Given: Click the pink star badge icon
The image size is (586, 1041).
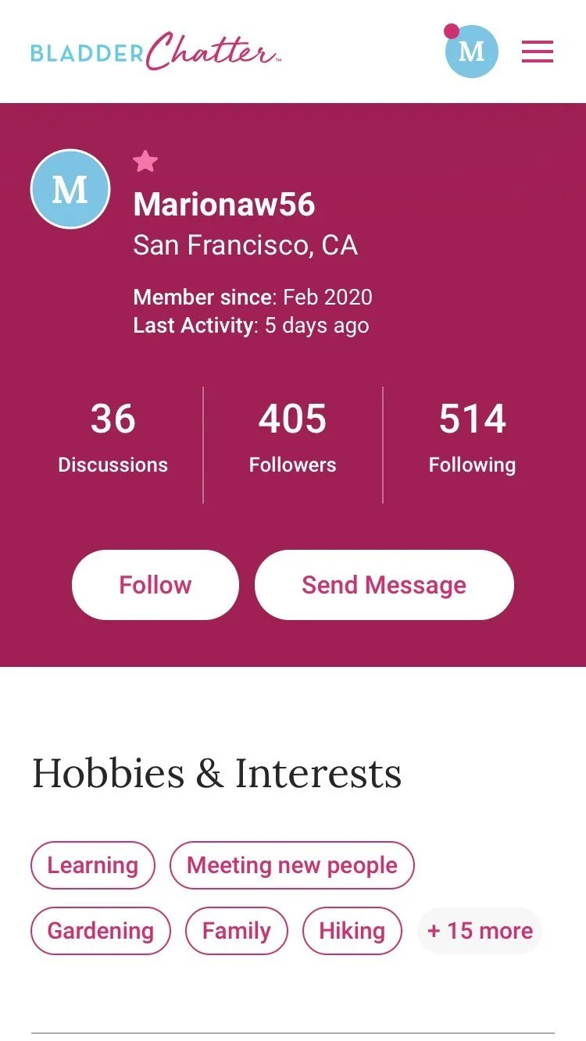Looking at the screenshot, I should click(x=145, y=162).
